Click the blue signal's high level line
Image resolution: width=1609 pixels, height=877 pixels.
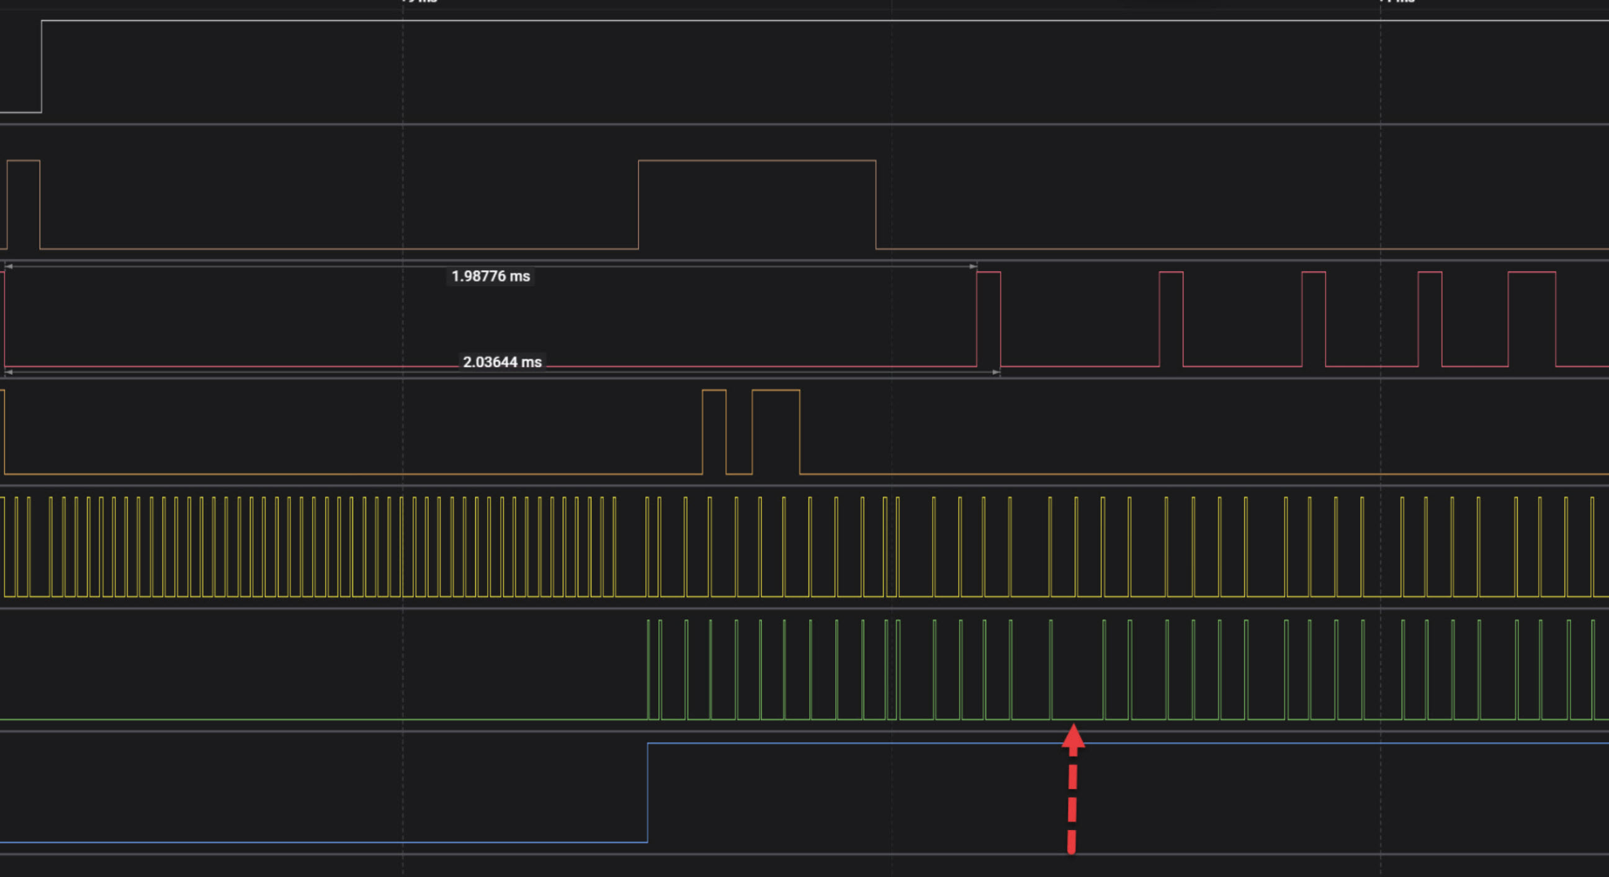click(1312, 744)
